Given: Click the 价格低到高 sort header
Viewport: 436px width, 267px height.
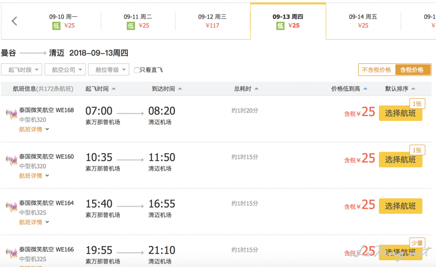Looking at the screenshot, I should click(x=346, y=89).
